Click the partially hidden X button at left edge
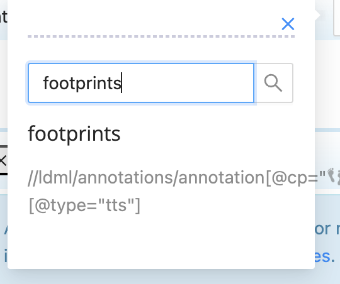The height and width of the screenshot is (284, 340). [x=3, y=161]
